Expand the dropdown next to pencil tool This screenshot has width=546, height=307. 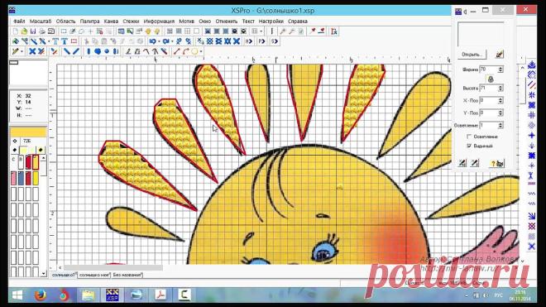[x=22, y=51]
